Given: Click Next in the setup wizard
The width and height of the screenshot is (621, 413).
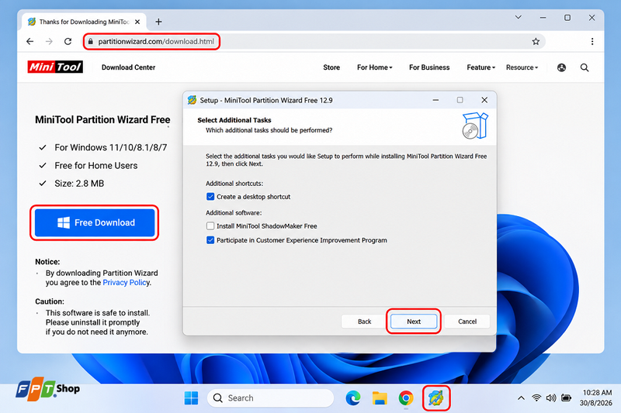Looking at the screenshot, I should click(414, 322).
